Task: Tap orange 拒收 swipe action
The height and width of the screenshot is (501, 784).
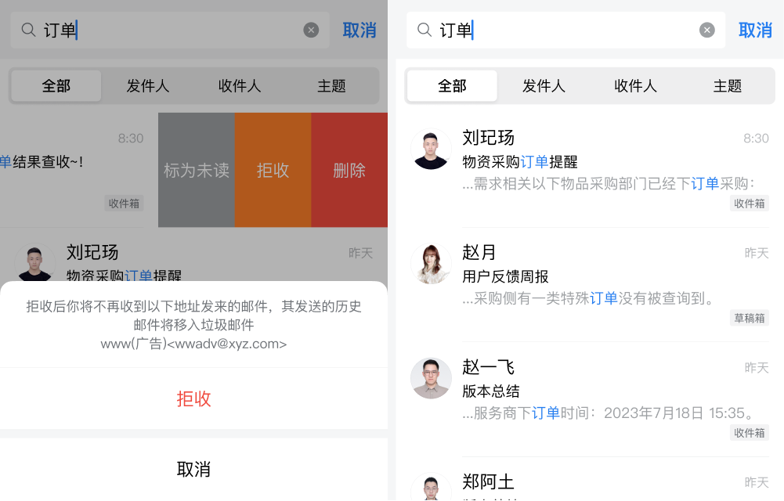Action: [x=273, y=170]
